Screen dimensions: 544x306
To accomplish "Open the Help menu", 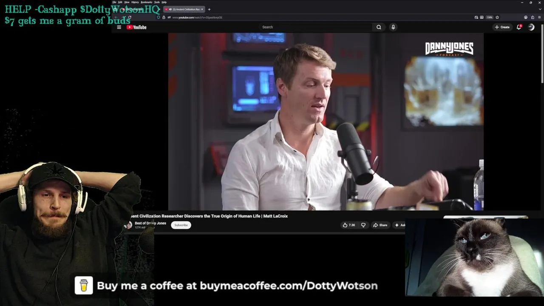I will point(164,2).
